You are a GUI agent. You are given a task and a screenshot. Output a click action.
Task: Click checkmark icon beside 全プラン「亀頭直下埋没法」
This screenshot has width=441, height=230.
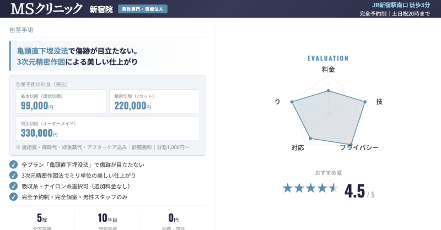click(x=14, y=165)
